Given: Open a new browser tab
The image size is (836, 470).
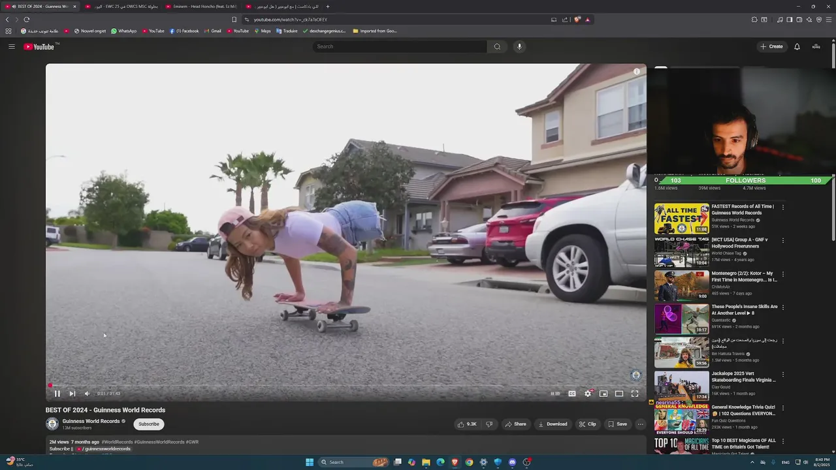Looking at the screenshot, I should point(328,7).
